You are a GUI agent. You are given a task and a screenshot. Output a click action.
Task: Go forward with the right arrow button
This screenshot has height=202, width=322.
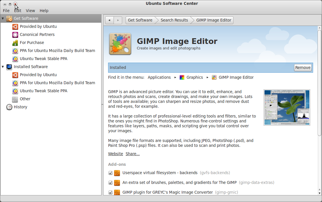[x=118, y=20]
